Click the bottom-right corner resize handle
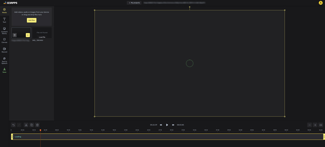 click(x=285, y=116)
